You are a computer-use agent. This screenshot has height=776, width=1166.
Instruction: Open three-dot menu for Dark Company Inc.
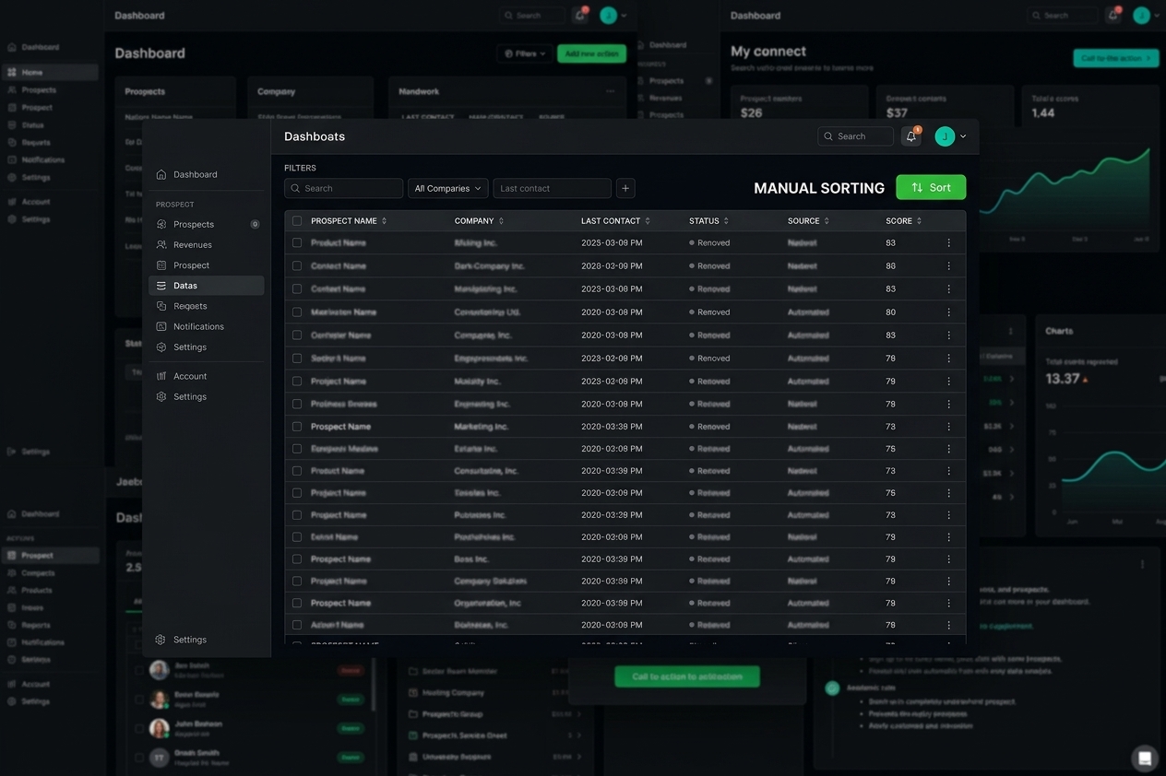click(x=948, y=266)
